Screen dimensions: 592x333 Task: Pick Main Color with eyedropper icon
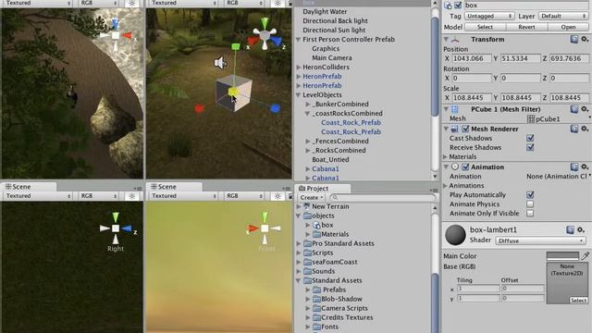tap(586, 256)
